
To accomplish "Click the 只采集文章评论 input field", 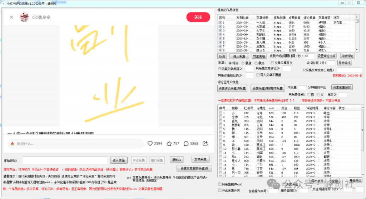I will pyautogui.click(x=287, y=68).
